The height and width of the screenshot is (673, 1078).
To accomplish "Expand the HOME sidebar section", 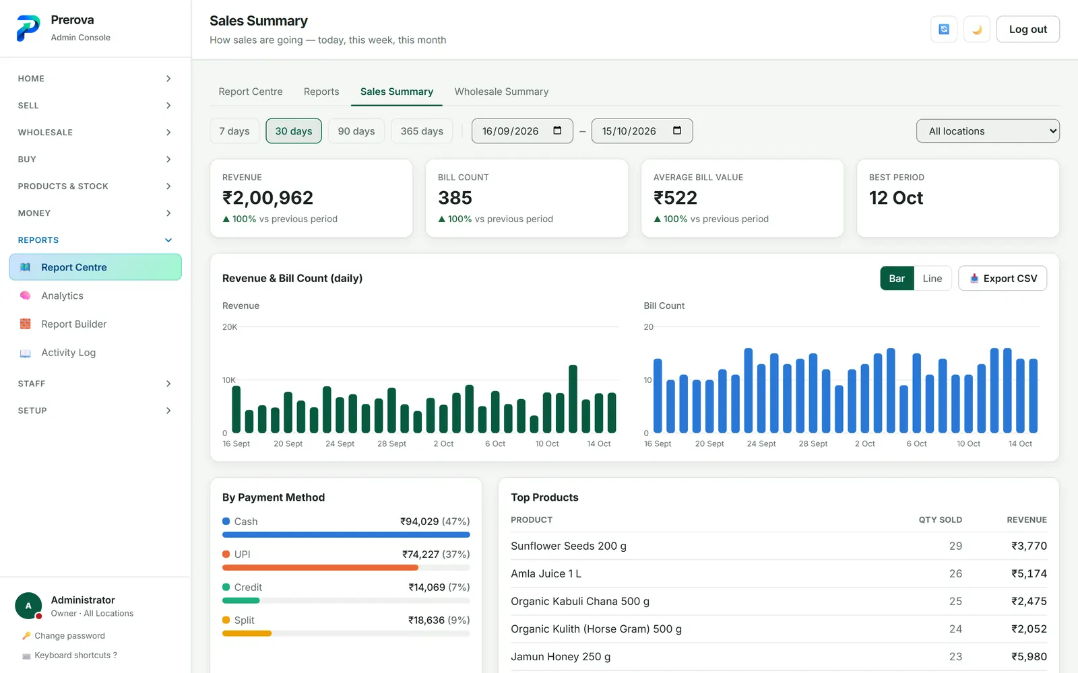I will (95, 79).
